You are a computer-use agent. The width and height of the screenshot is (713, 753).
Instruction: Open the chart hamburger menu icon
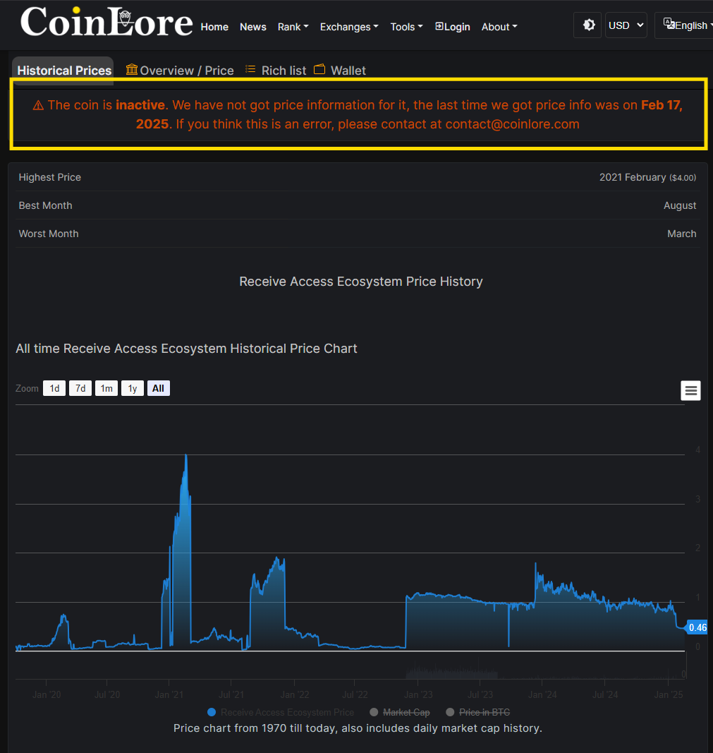(690, 390)
